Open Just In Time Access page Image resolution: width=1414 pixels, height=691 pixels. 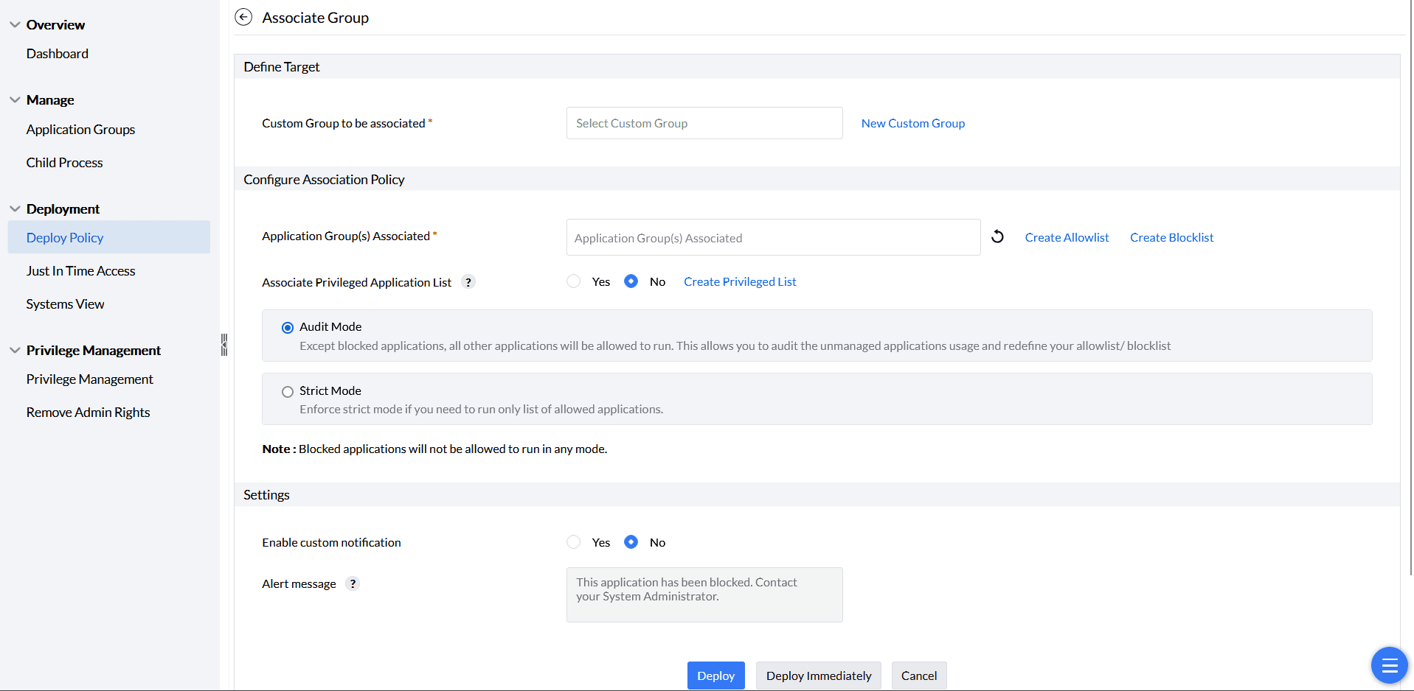click(x=80, y=270)
